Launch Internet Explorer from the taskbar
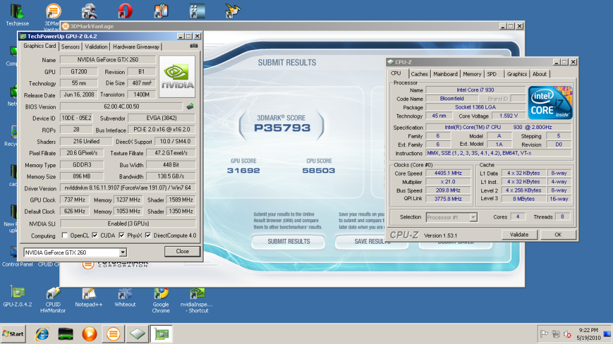 (42, 334)
